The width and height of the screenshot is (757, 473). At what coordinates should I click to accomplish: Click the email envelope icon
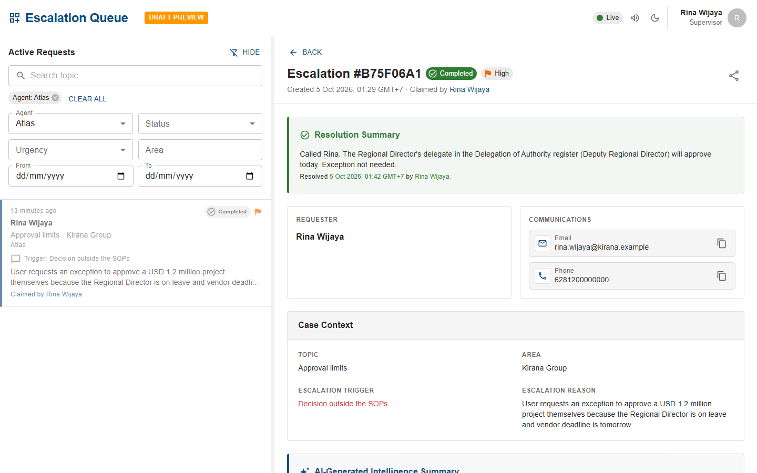(543, 243)
